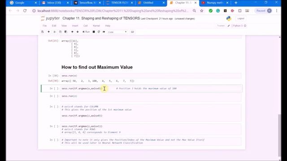Switch to the Numpy YouTube tab

[x=215, y=3]
